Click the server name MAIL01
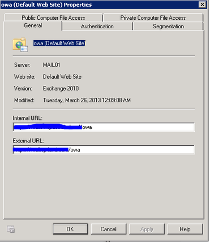The image size is (210, 242). pos(52,65)
